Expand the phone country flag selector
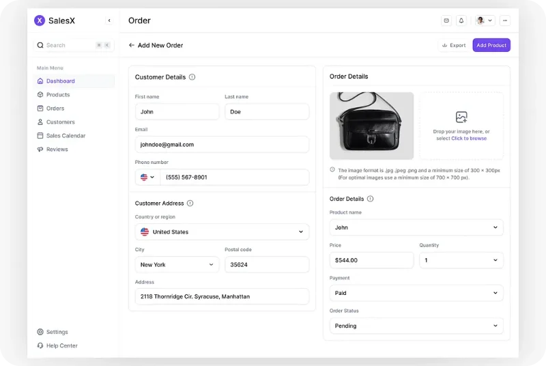The height and width of the screenshot is (366, 546). [x=147, y=178]
